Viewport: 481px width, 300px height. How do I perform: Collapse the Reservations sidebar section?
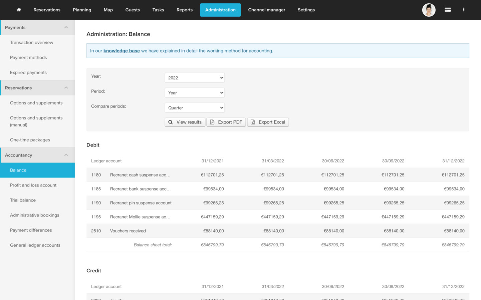(66, 88)
